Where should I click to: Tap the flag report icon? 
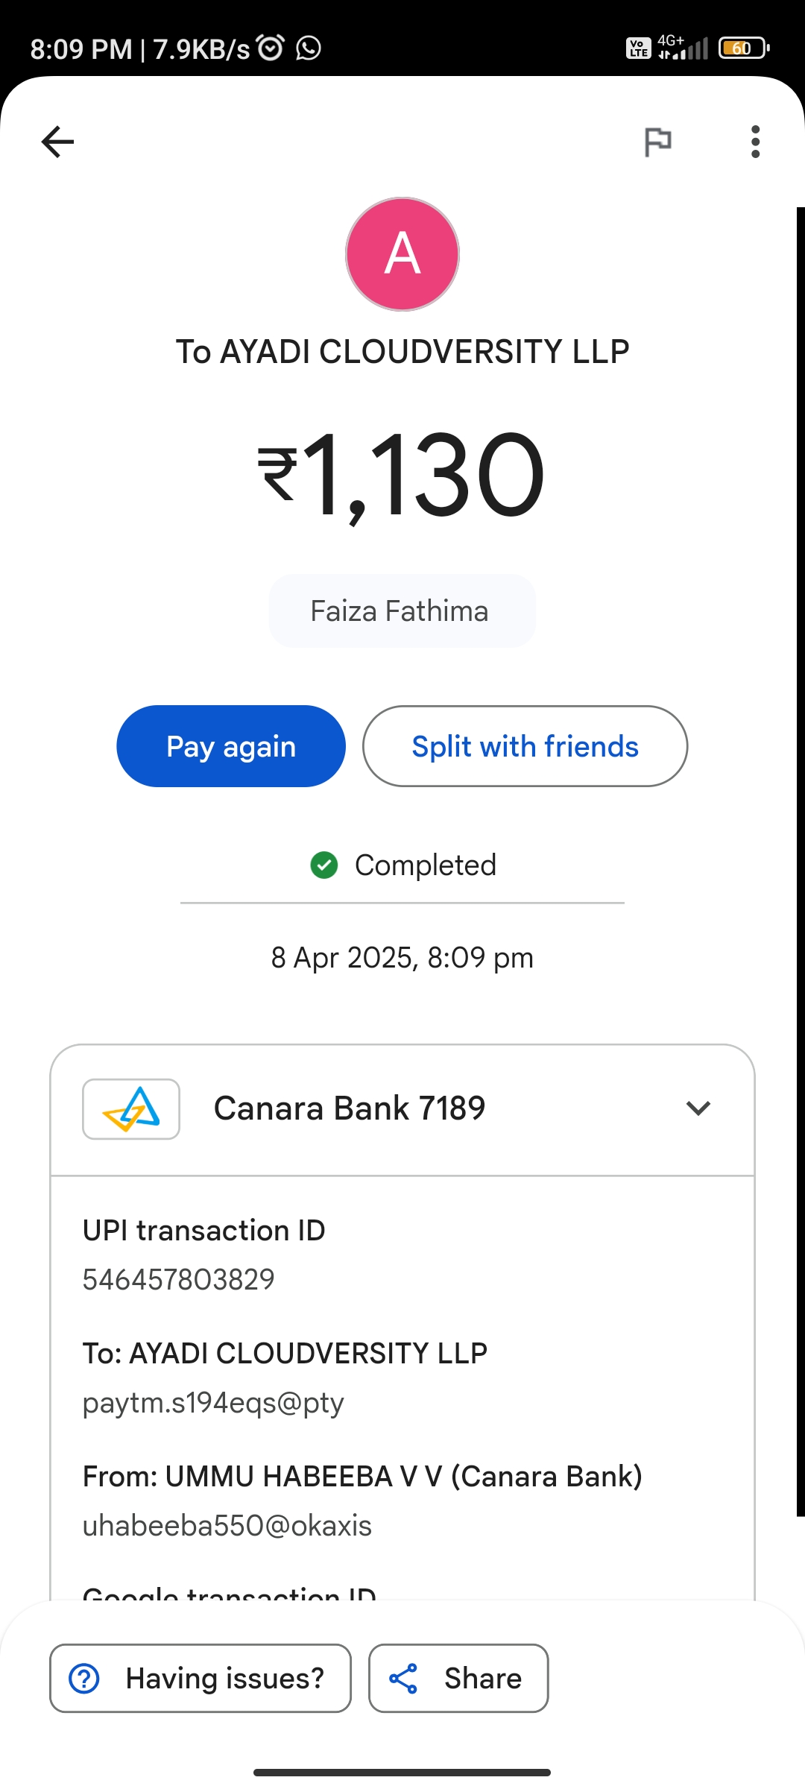point(657,142)
